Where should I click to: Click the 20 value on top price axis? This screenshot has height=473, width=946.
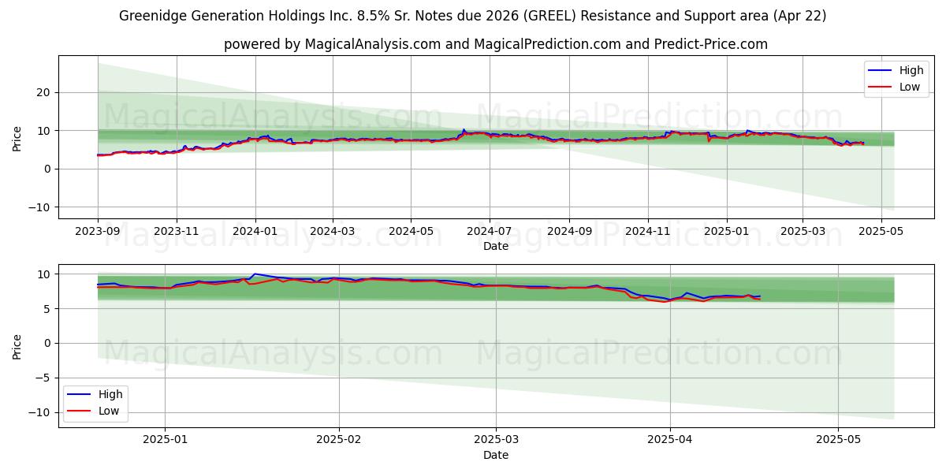(x=44, y=92)
